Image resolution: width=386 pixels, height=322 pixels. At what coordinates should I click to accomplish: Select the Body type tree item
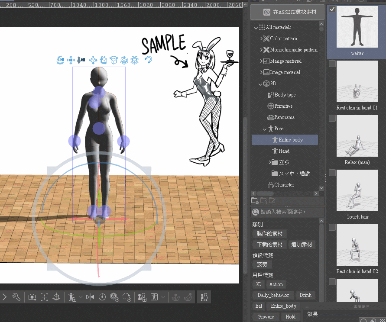281,95
